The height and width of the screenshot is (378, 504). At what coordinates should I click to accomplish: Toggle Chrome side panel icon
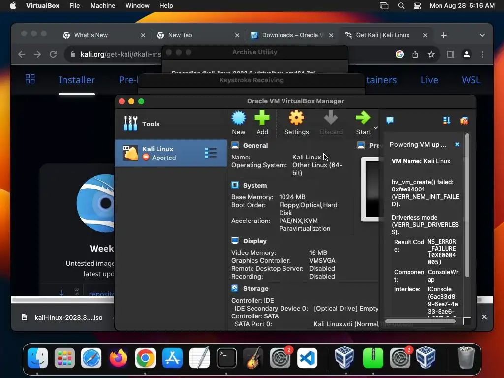451,54
